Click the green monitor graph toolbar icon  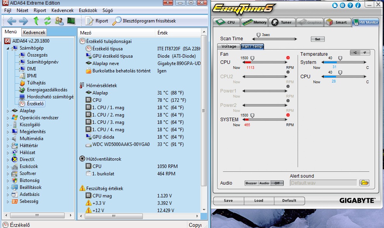click(71, 21)
